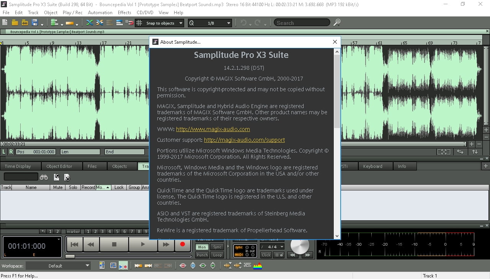The height and width of the screenshot is (279, 490).
Task: Expand the save options arrow beside floppy icon
Action: 41,24
